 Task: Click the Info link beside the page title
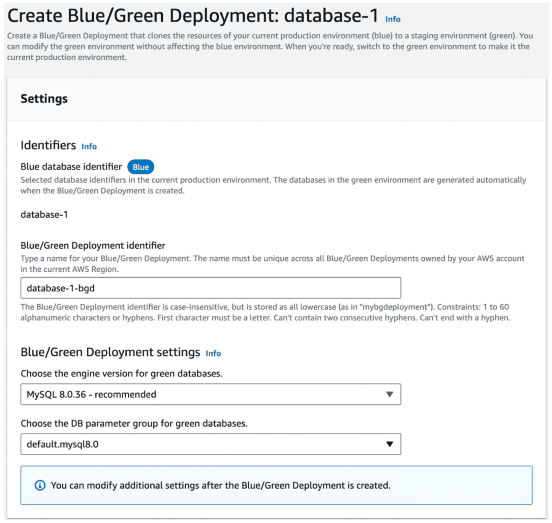[x=392, y=19]
